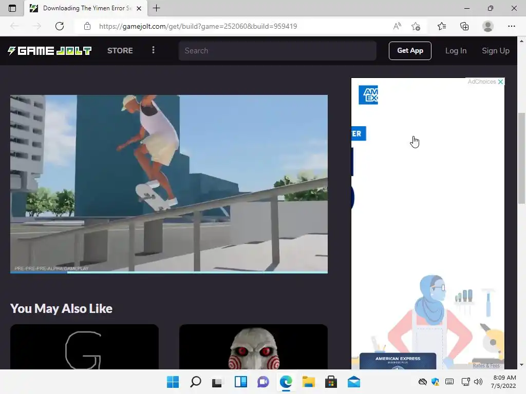The image size is (526, 394).
Task: Open the three-dot navigation menu
Action: (x=153, y=50)
